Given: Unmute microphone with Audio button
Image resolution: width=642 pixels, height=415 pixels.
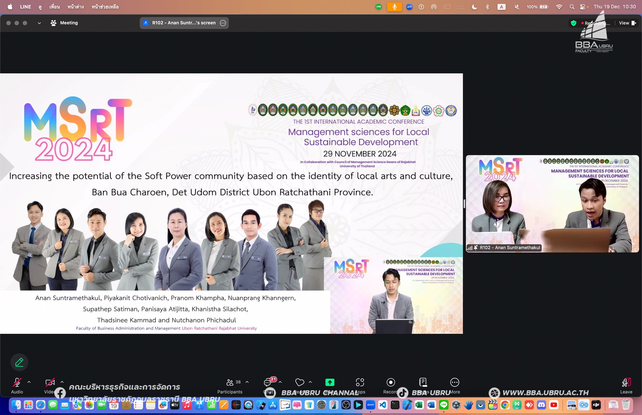Looking at the screenshot, I should [x=17, y=383].
